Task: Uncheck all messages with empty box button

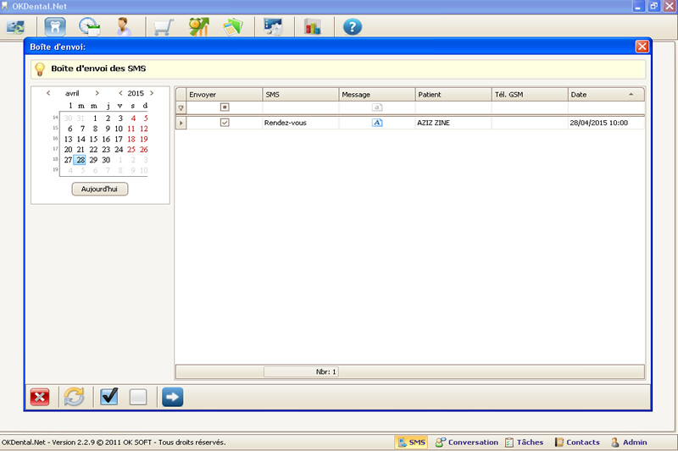Action: [x=138, y=397]
